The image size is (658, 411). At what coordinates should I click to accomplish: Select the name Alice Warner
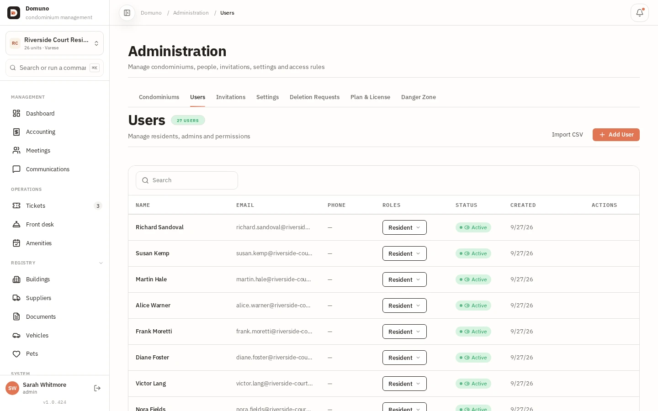coord(153,306)
